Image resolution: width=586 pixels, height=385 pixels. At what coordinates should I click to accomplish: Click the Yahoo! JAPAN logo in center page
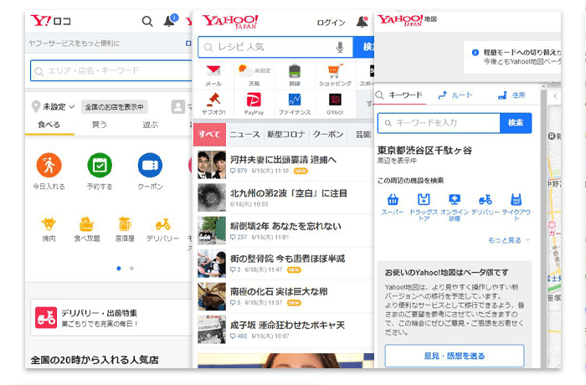(x=230, y=21)
